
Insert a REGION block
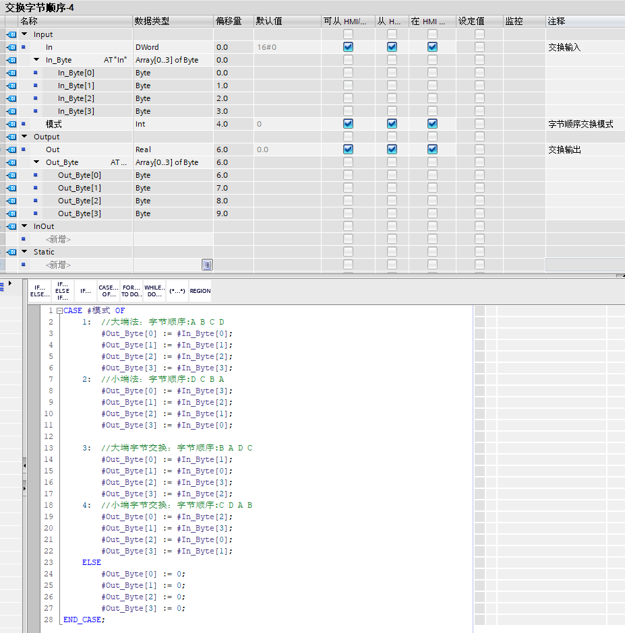(200, 291)
